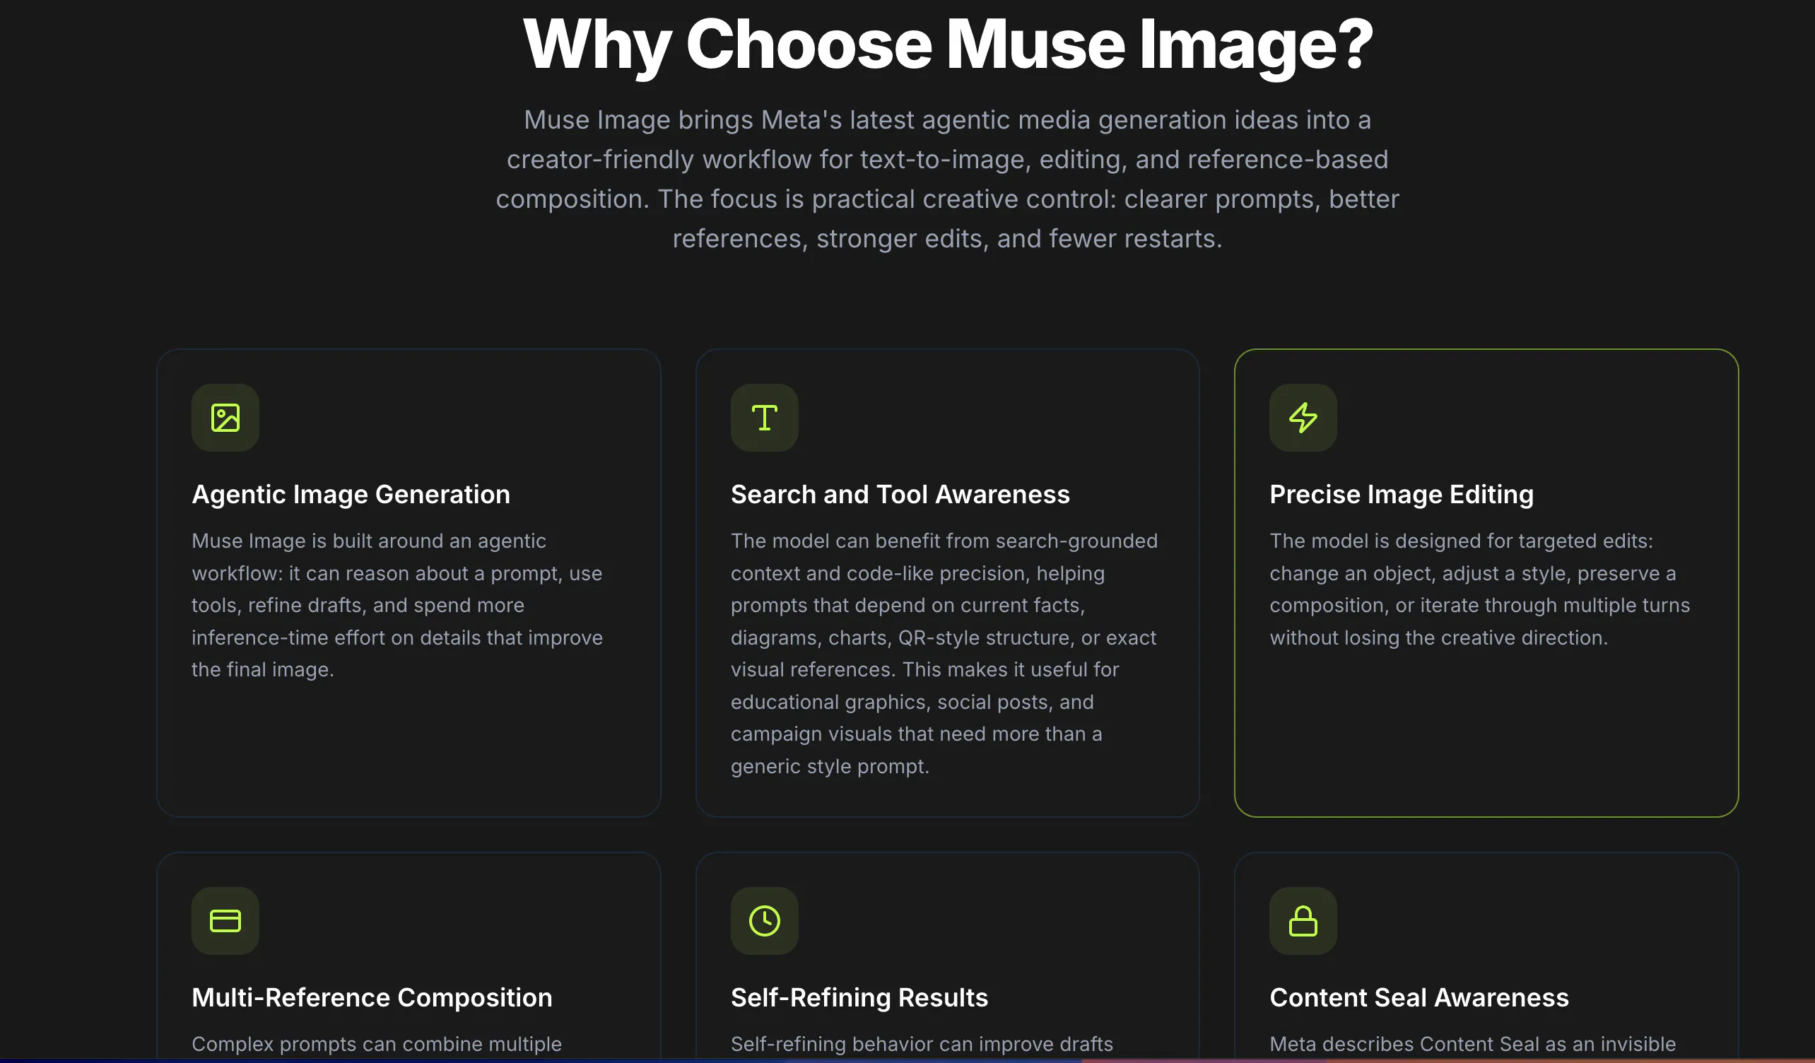Click the Precise Image Editing title
Viewport: 1815px width, 1063px height.
1402,495
